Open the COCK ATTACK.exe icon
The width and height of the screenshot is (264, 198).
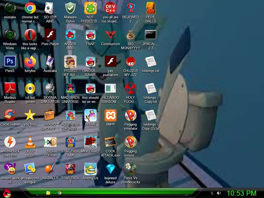[x=110, y=142]
